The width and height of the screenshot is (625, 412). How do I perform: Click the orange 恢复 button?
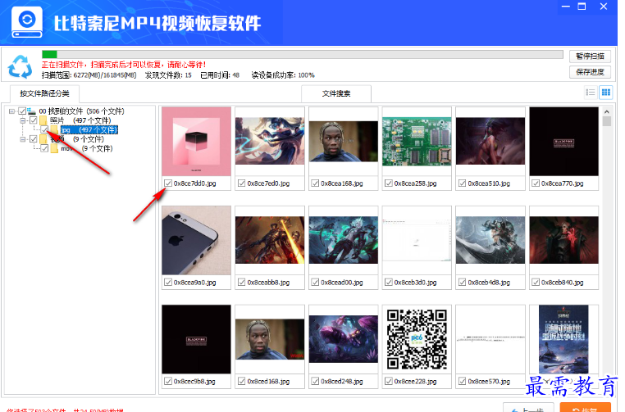(585, 409)
